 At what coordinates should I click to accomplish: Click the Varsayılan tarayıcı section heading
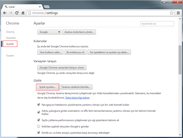[45, 61]
